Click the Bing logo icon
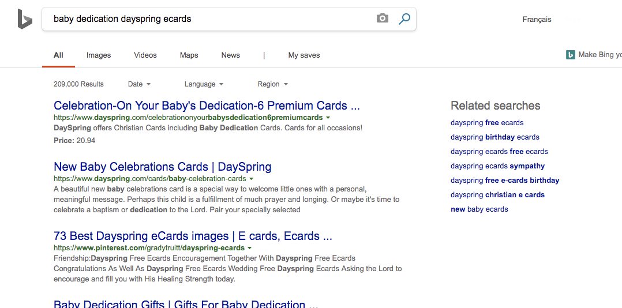The height and width of the screenshot is (308, 622). (x=25, y=19)
